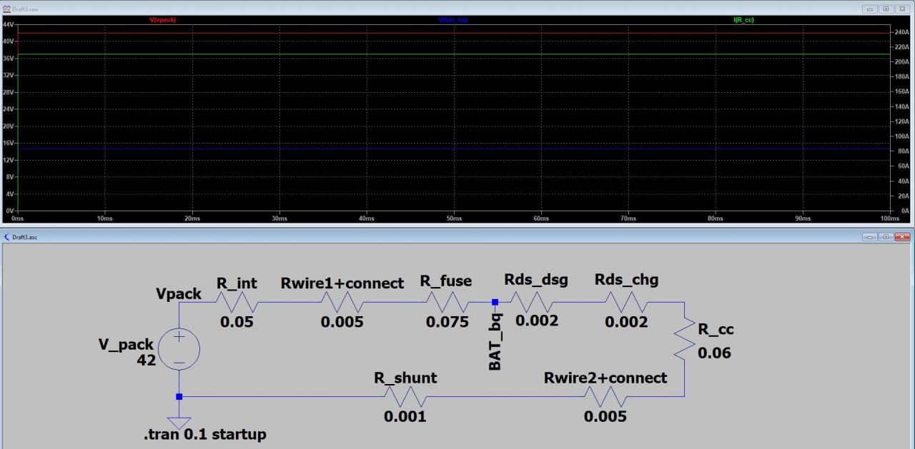Click the V(vpack) trace label
The width and height of the screenshot is (915, 449).
click(x=162, y=20)
